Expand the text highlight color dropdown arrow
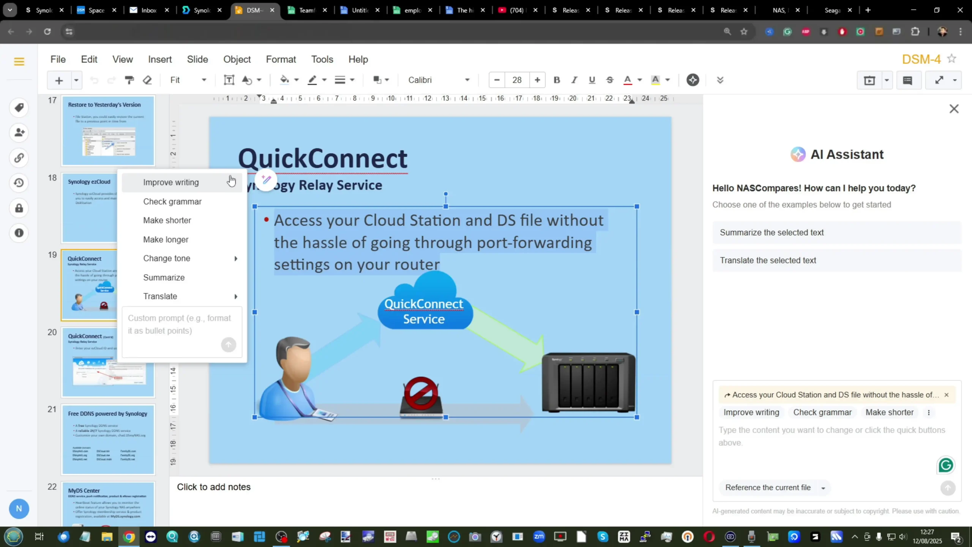The height and width of the screenshot is (547, 972). (x=667, y=80)
